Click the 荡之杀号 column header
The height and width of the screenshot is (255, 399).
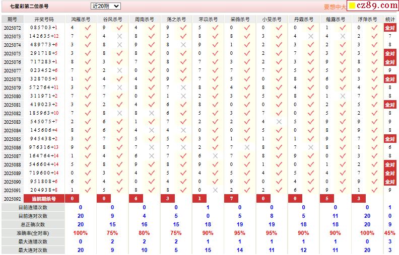tap(176, 19)
